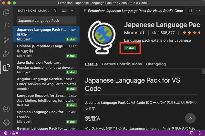205x136 pixels.
Task: Click the download count 1,605,377
Action: [x=163, y=33]
